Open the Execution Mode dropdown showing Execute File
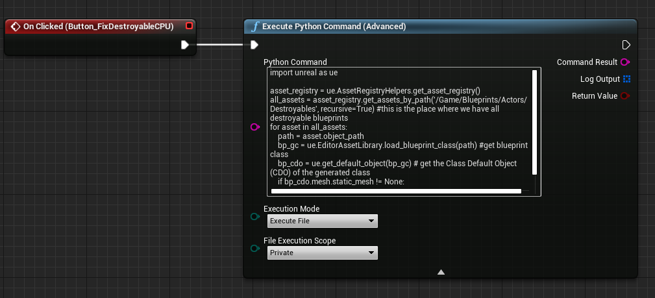The image size is (655, 298). (323, 221)
